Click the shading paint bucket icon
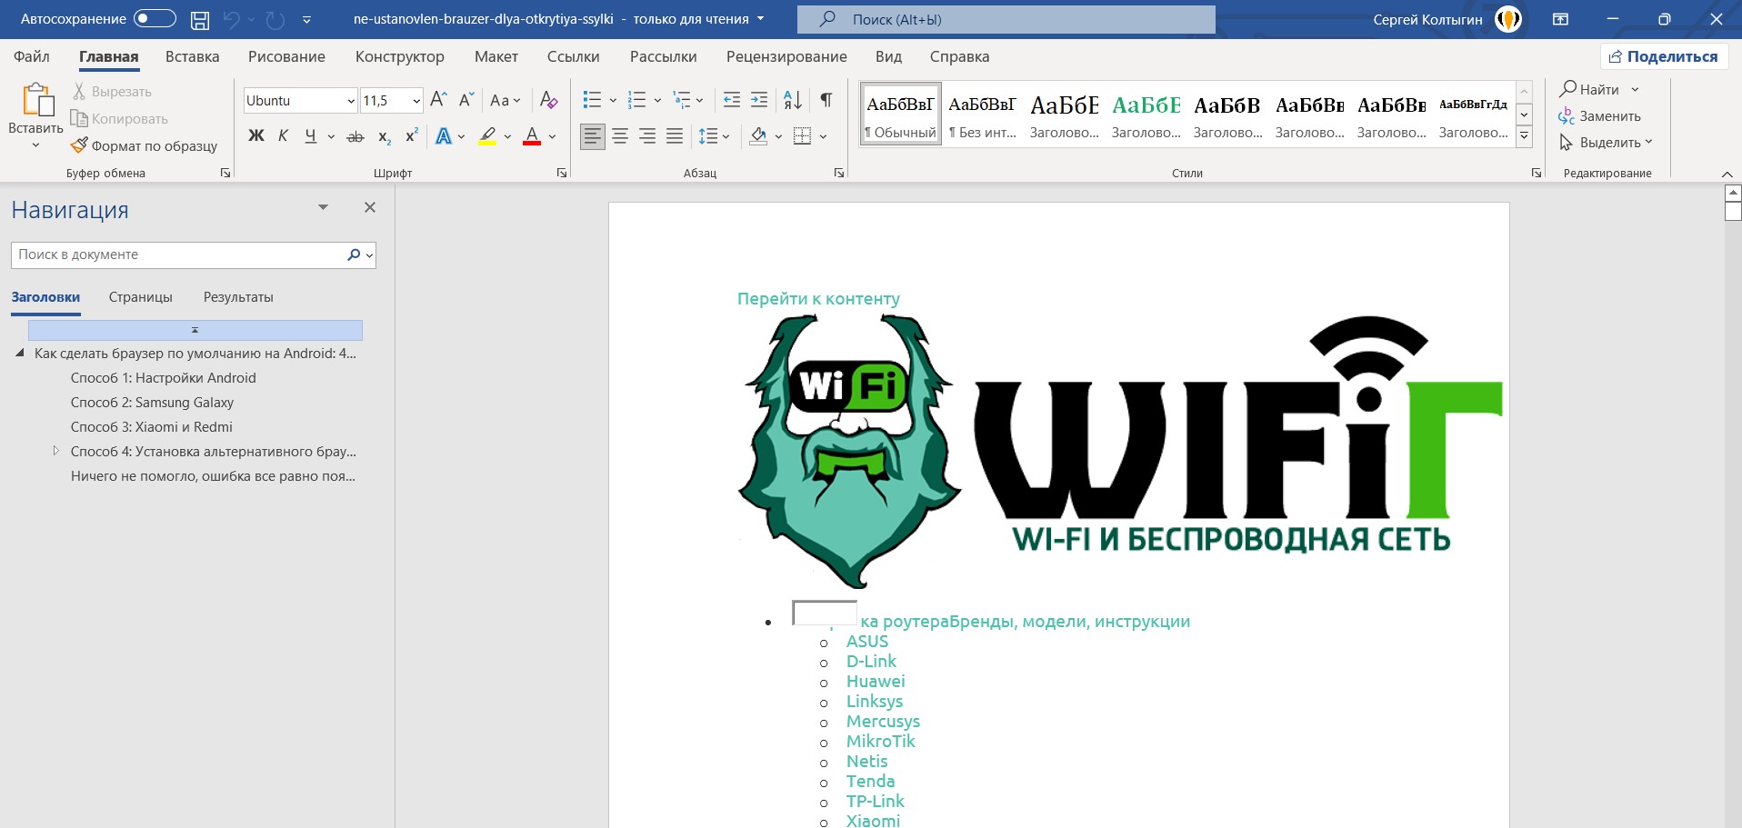Screen dimensions: 1742x828 pos(758,136)
